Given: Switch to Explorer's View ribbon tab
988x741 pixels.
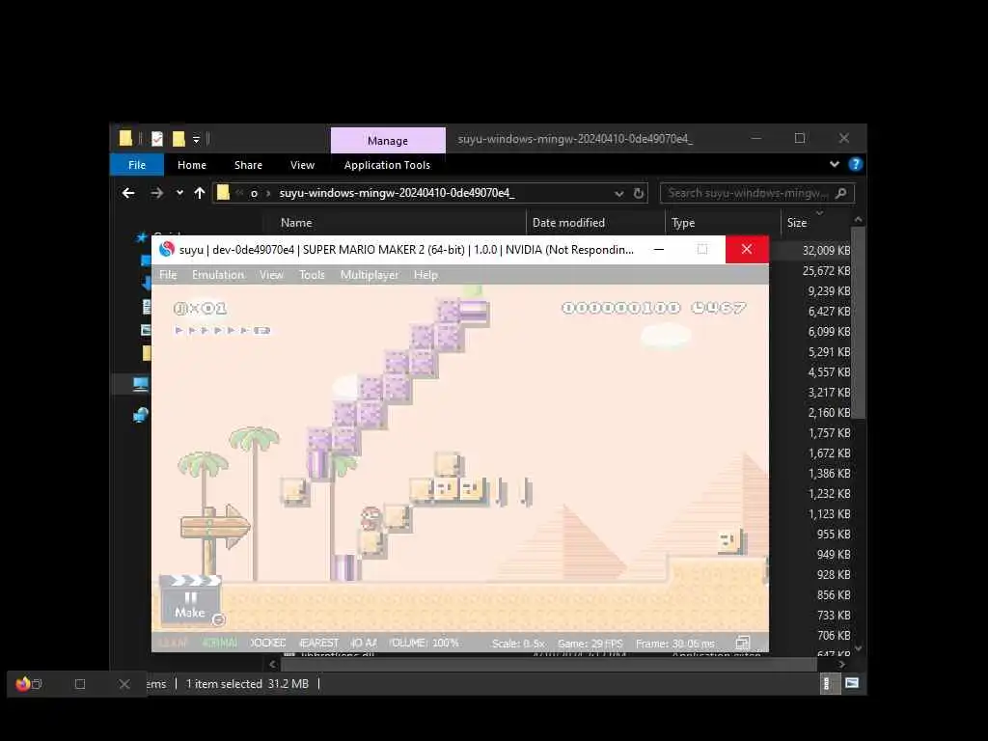Looking at the screenshot, I should point(302,165).
